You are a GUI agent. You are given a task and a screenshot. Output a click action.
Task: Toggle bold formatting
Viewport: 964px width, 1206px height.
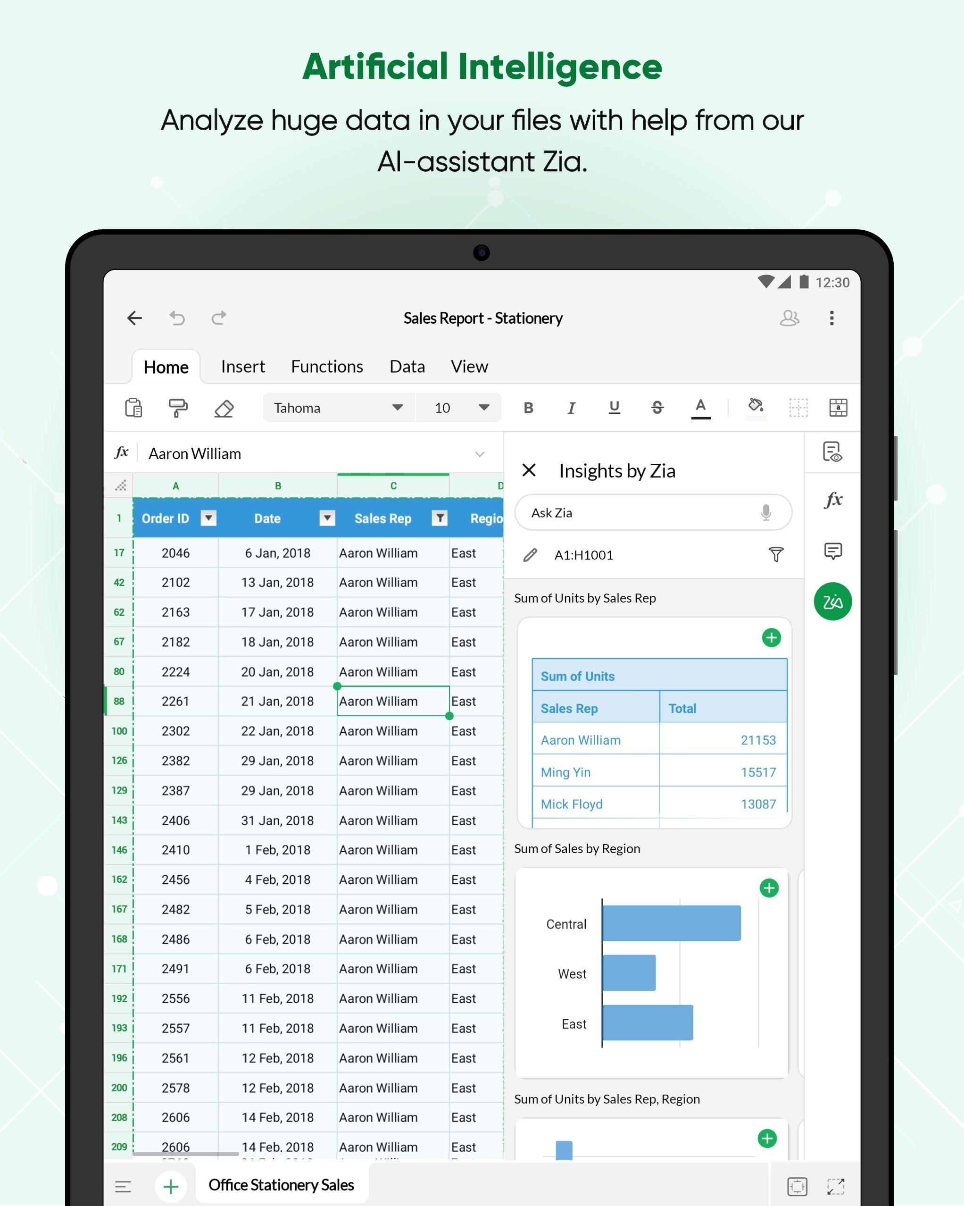click(528, 408)
